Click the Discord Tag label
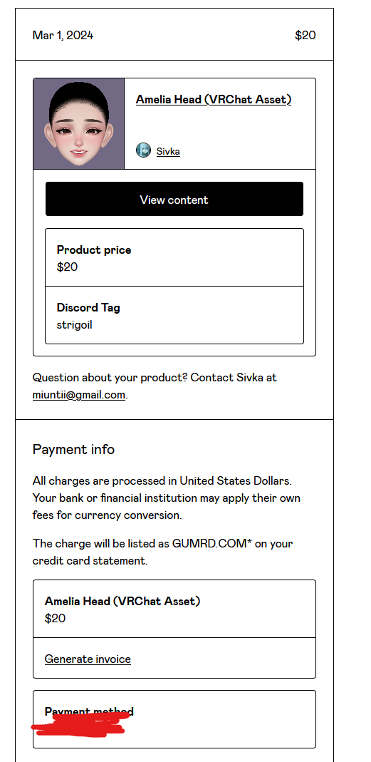This screenshot has width=371, height=762. [x=88, y=308]
